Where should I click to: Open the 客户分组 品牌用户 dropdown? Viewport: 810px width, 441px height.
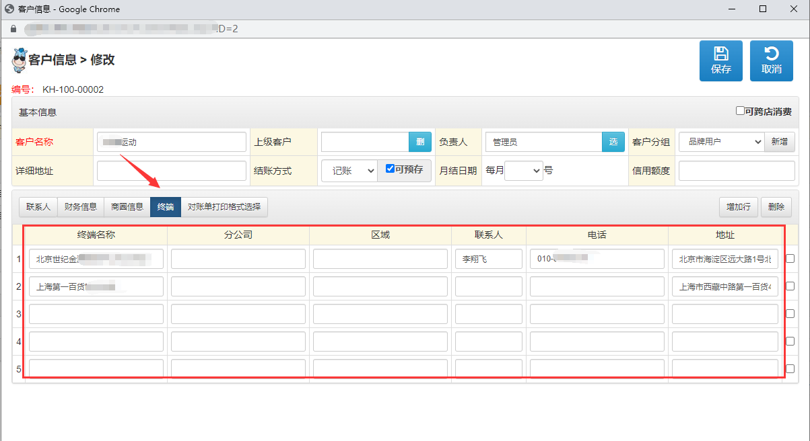pyautogui.click(x=721, y=142)
